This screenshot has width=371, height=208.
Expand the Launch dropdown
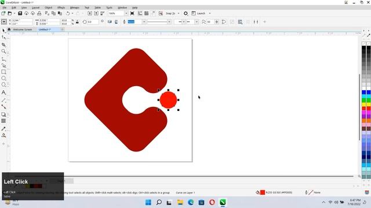[x=210, y=13]
